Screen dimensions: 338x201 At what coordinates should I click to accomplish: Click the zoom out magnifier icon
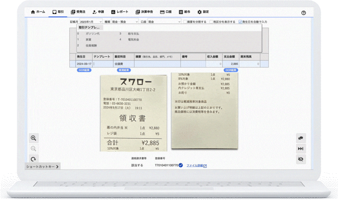[33, 149]
